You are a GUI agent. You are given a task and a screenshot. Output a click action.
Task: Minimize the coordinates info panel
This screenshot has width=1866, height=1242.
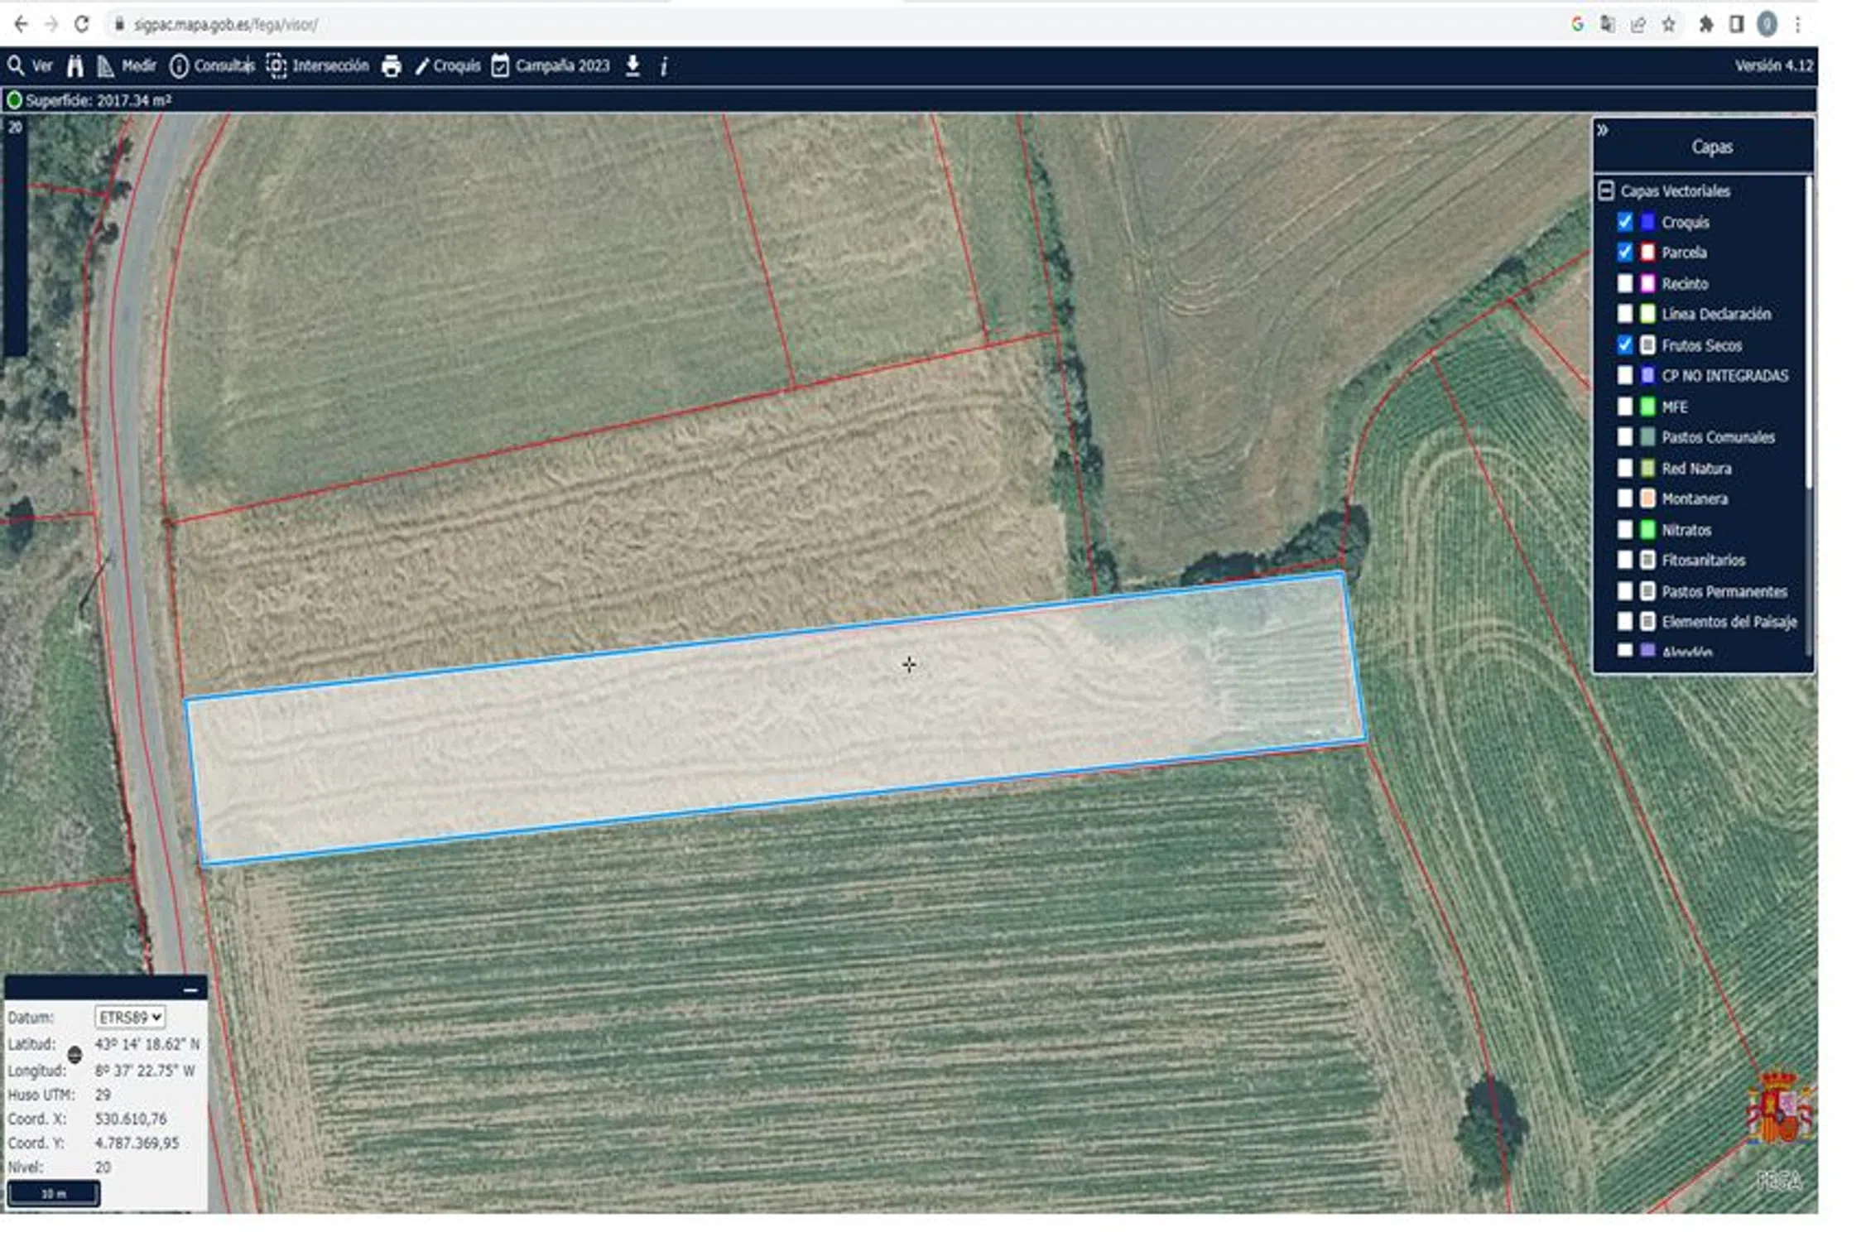(190, 989)
